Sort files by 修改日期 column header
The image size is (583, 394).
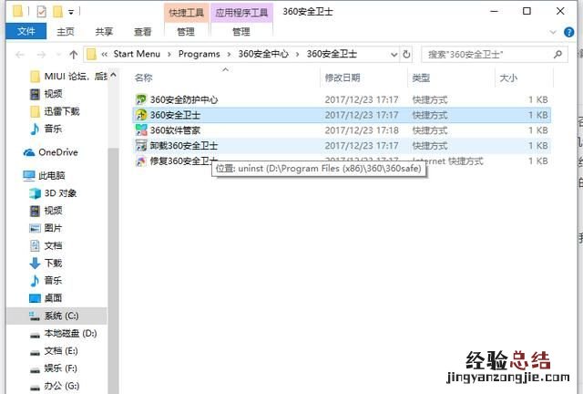342,78
